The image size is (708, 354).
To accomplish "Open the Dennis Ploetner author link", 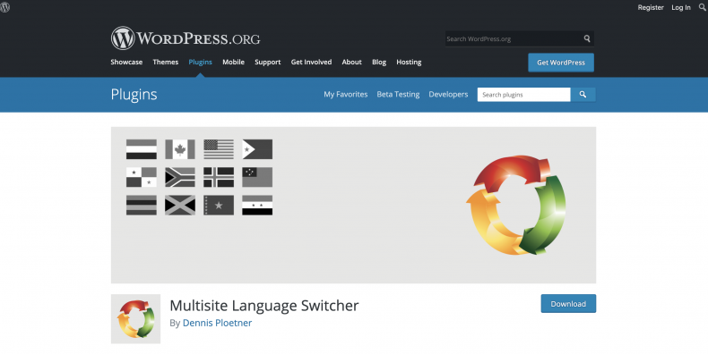I will (x=217, y=323).
